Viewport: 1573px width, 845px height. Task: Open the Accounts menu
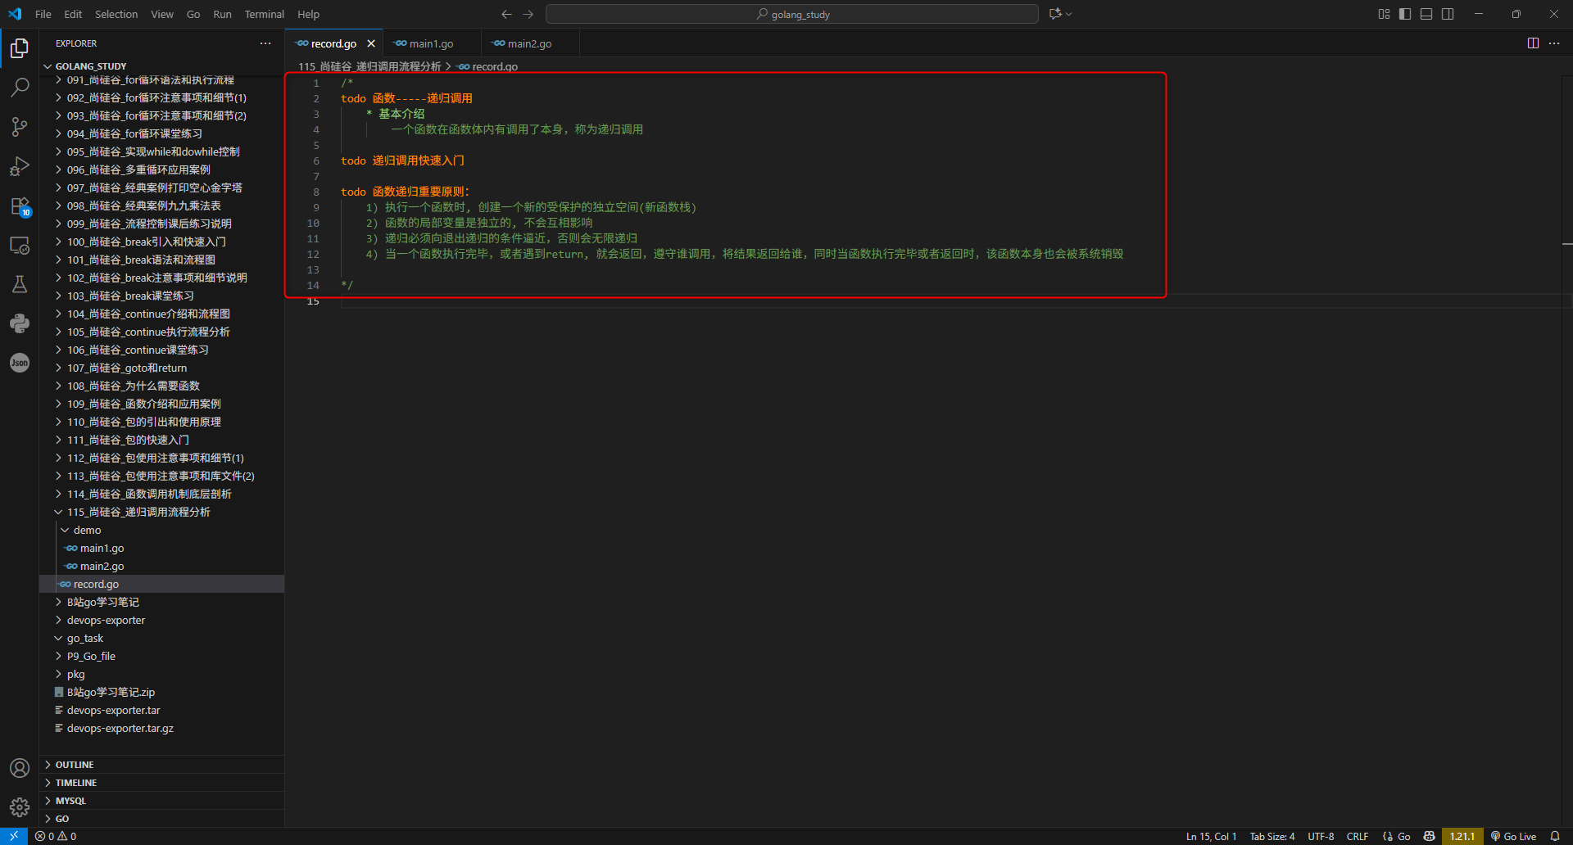pyautogui.click(x=20, y=768)
